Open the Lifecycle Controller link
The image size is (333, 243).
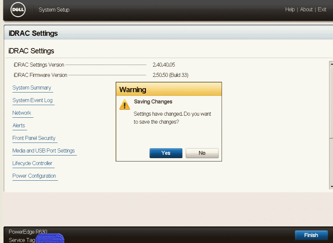[x=32, y=163]
